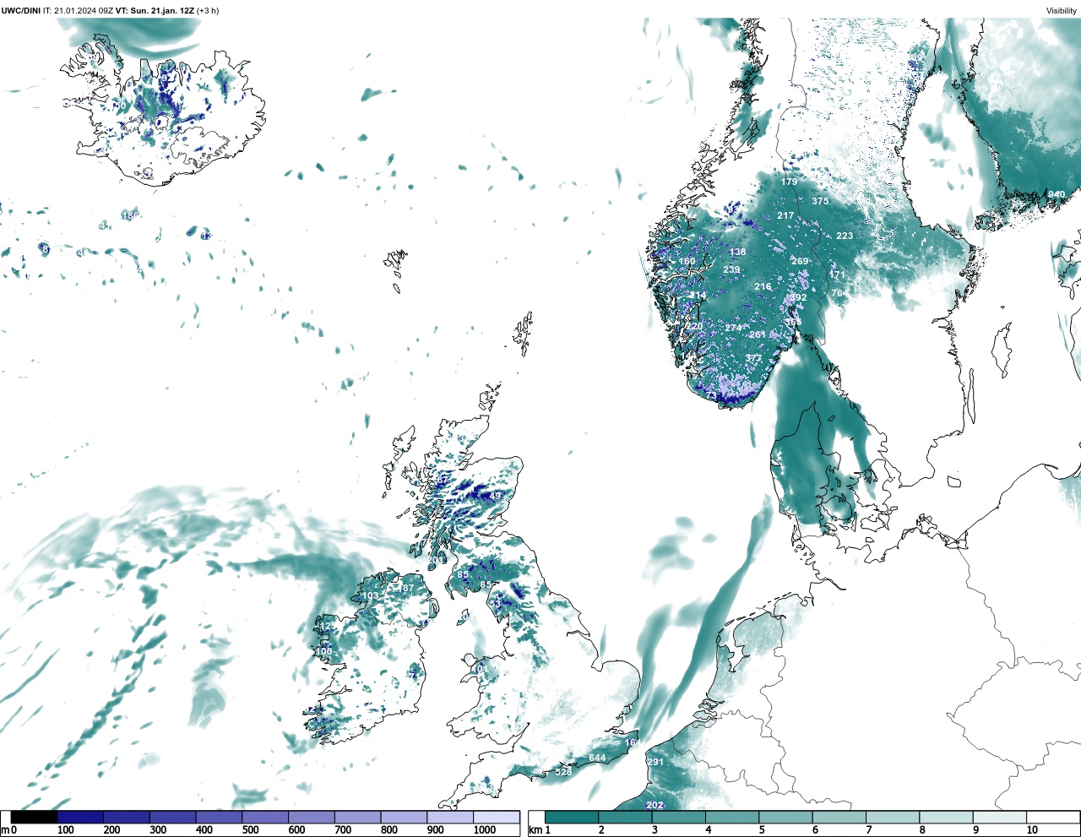Viewport: 1081px width, 837px height.
Task: Click the 2–3 km legend color swatch
Action: tap(625, 818)
